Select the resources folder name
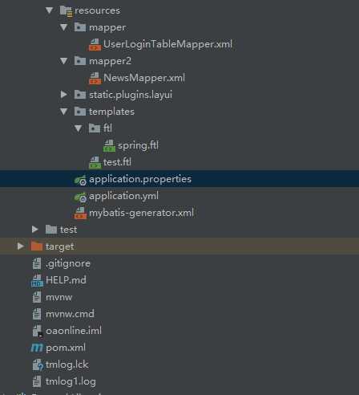Image resolution: width=359 pixels, height=395 pixels. (x=97, y=10)
